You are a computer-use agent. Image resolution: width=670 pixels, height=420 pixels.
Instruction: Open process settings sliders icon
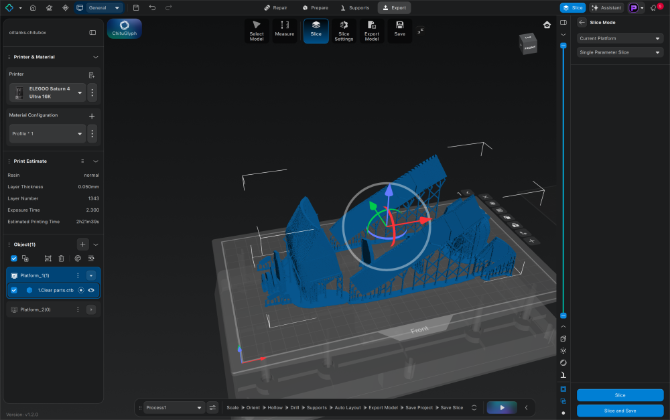[212, 408]
